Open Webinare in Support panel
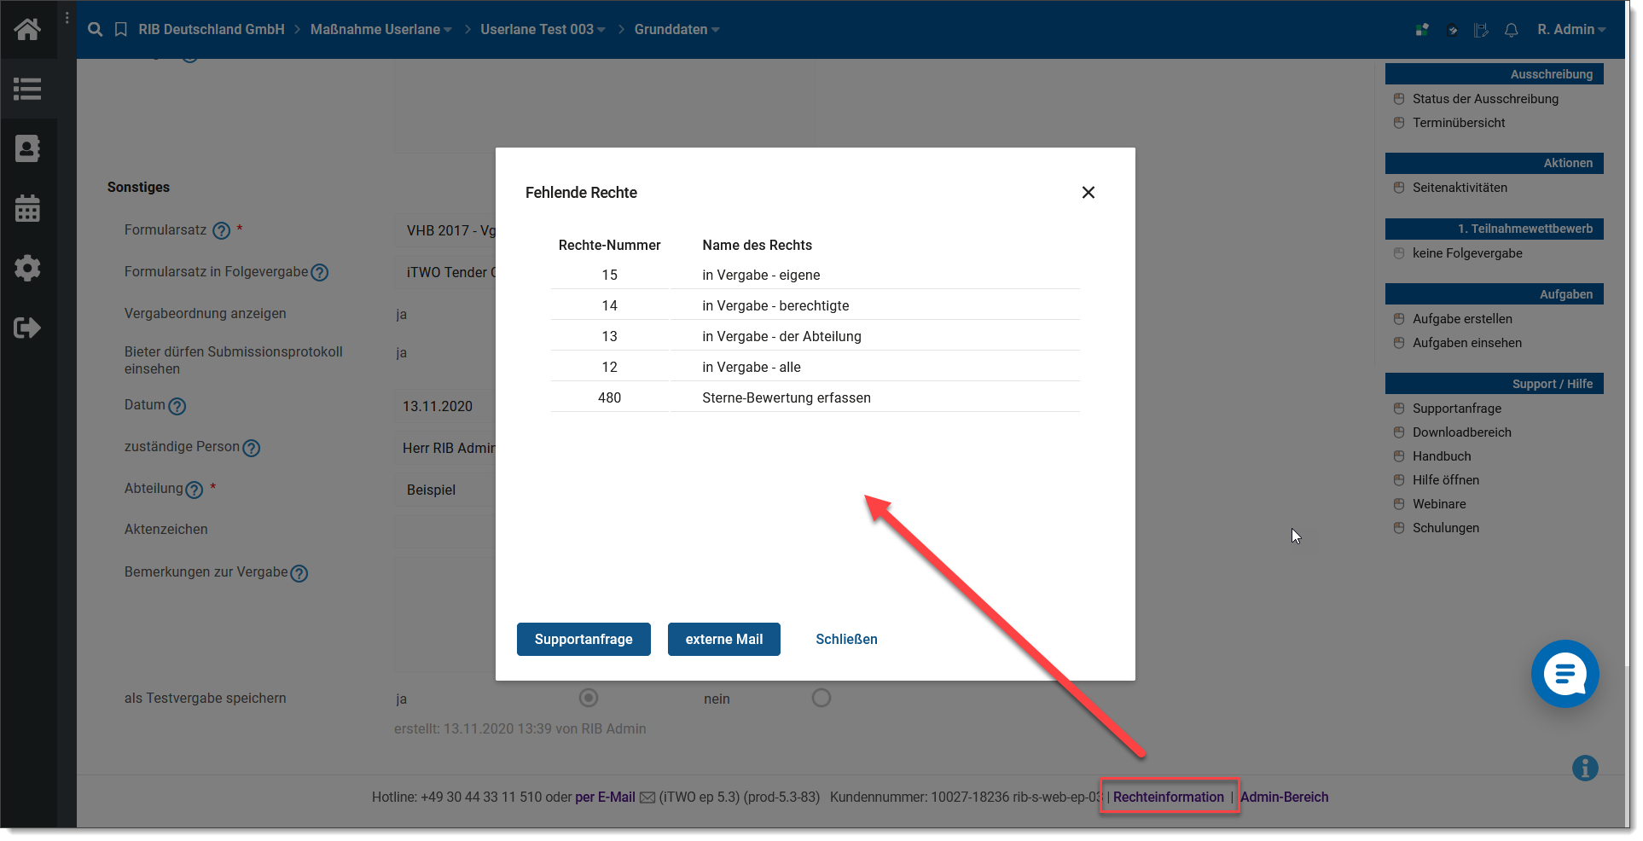Screen dimensions: 1643x841 point(1439,504)
